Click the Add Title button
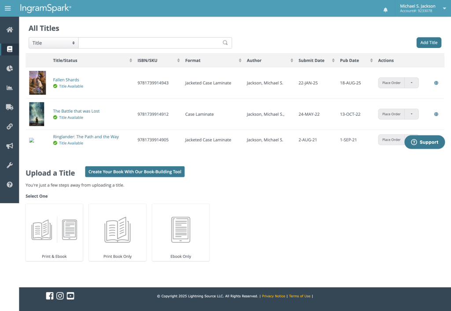This screenshot has height=311, width=451. pyautogui.click(x=429, y=43)
